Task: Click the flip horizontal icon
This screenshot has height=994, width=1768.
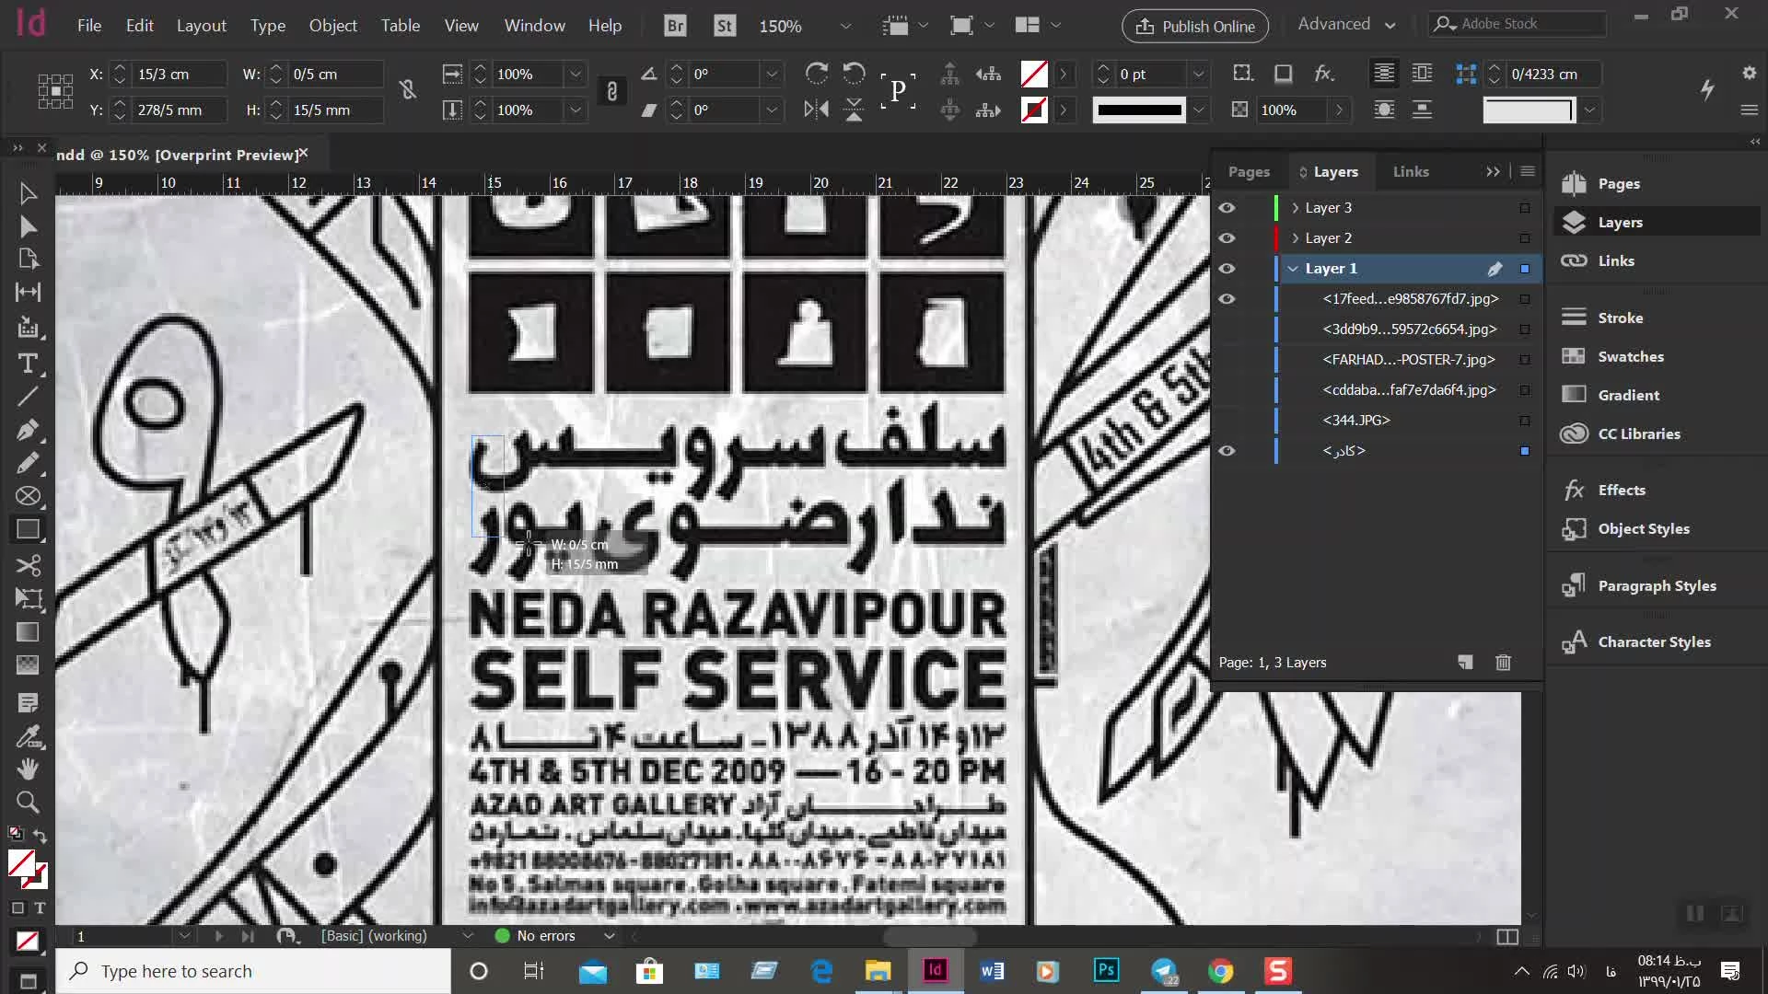Action: tap(816, 110)
